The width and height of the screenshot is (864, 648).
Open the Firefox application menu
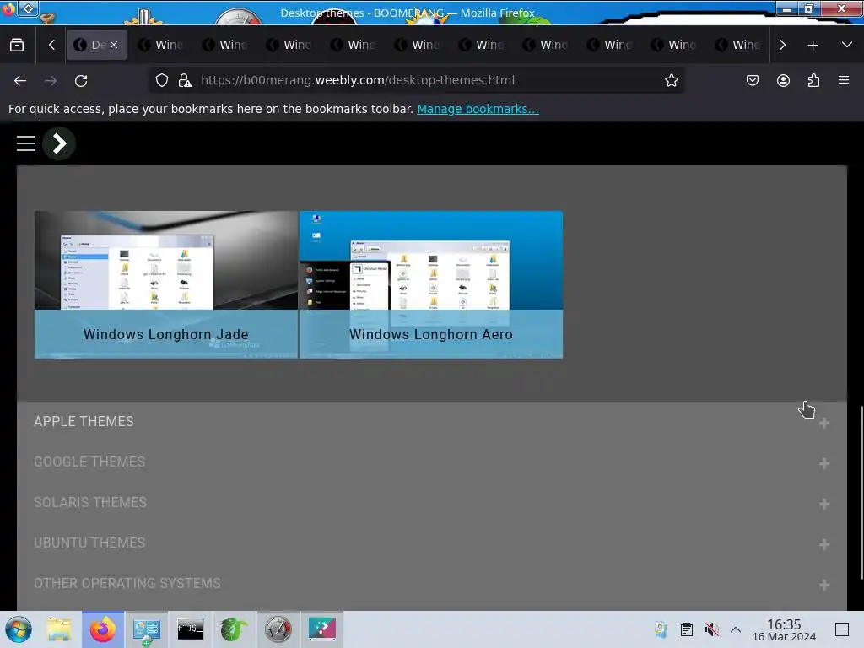(844, 80)
